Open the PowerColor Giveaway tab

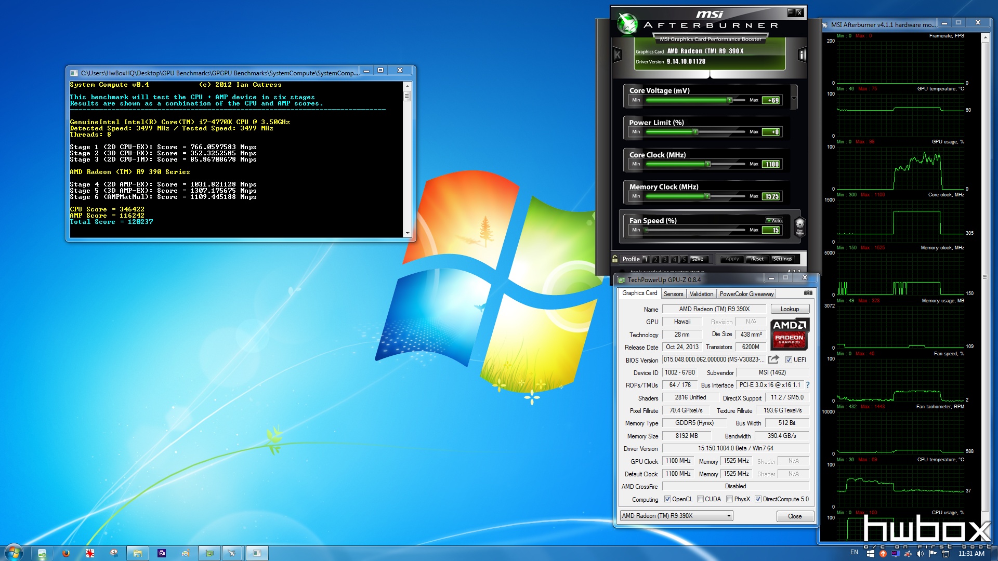[747, 294]
